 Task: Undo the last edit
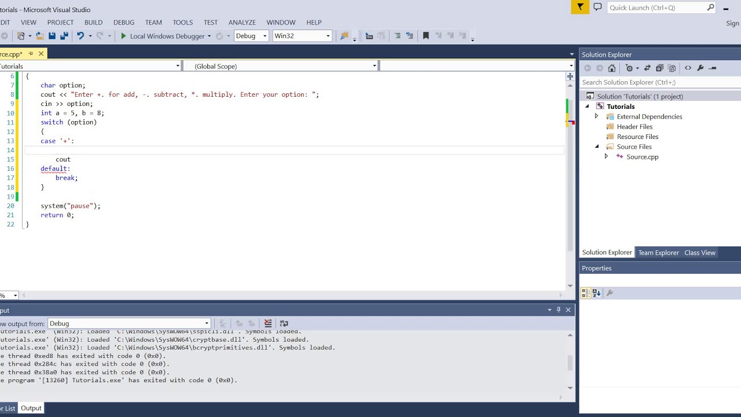pyautogui.click(x=80, y=36)
